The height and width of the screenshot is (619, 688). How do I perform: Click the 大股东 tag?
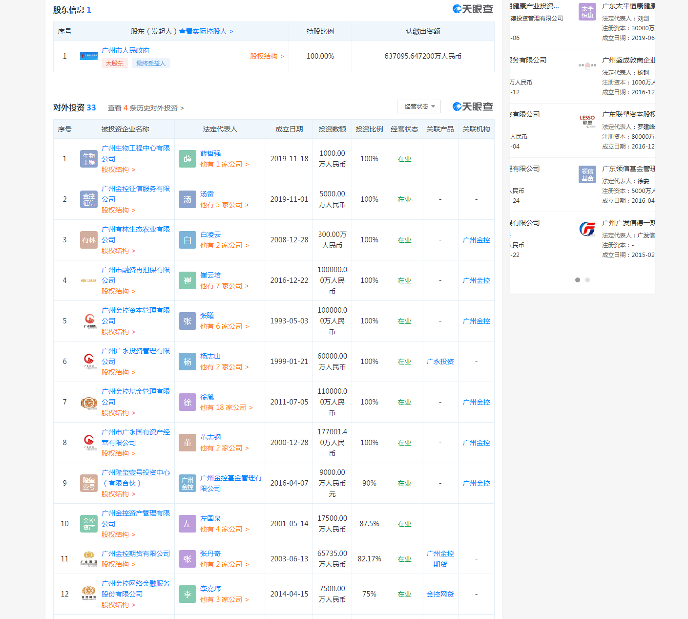click(115, 63)
